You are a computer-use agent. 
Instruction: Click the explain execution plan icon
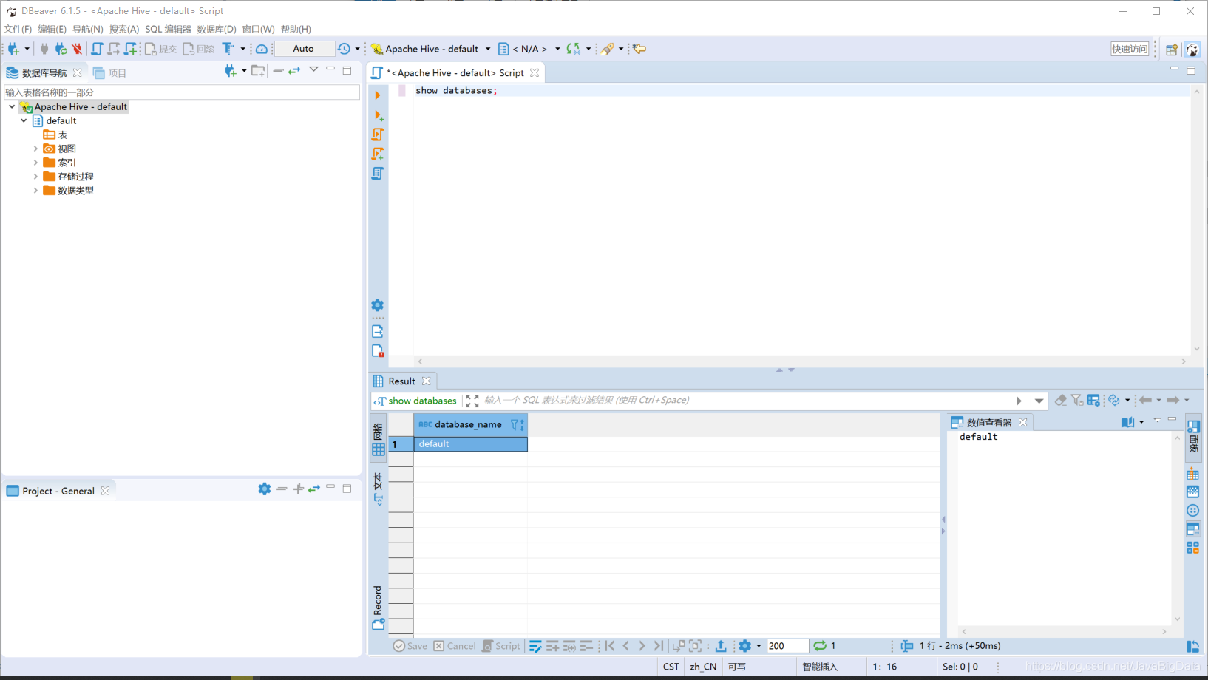coord(378,173)
